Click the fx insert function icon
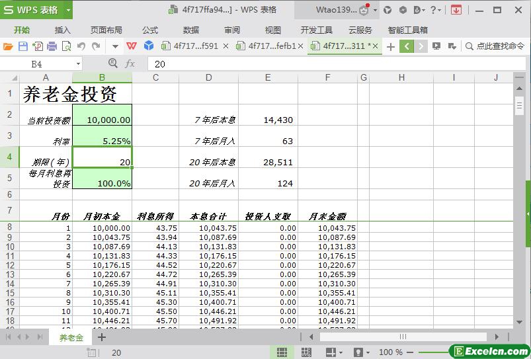Screen dimensions: 531x359 coord(130,63)
